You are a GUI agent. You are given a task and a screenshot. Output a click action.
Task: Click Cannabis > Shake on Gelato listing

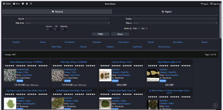coord(118,101)
